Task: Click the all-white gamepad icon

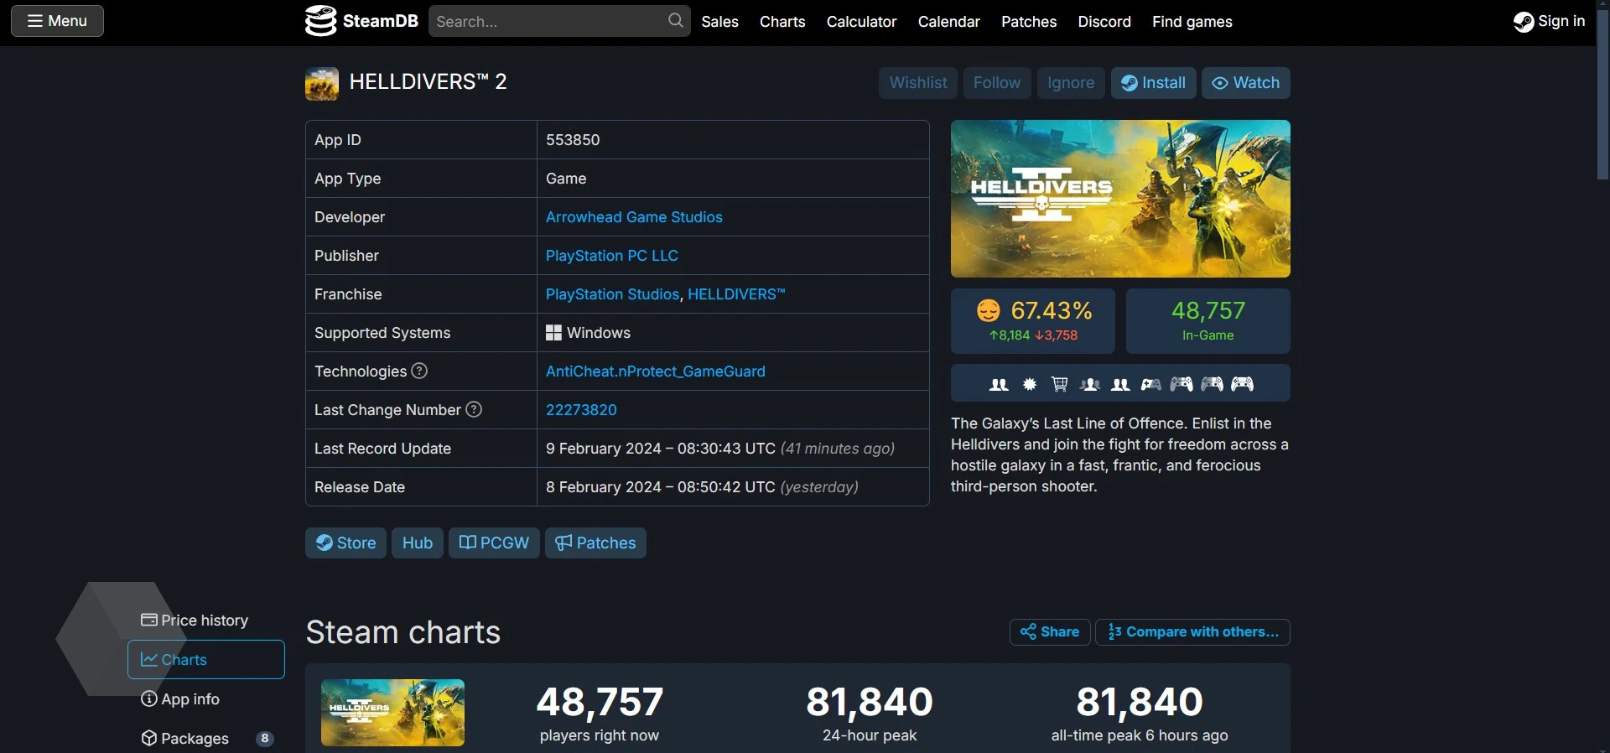Action: (x=1242, y=385)
